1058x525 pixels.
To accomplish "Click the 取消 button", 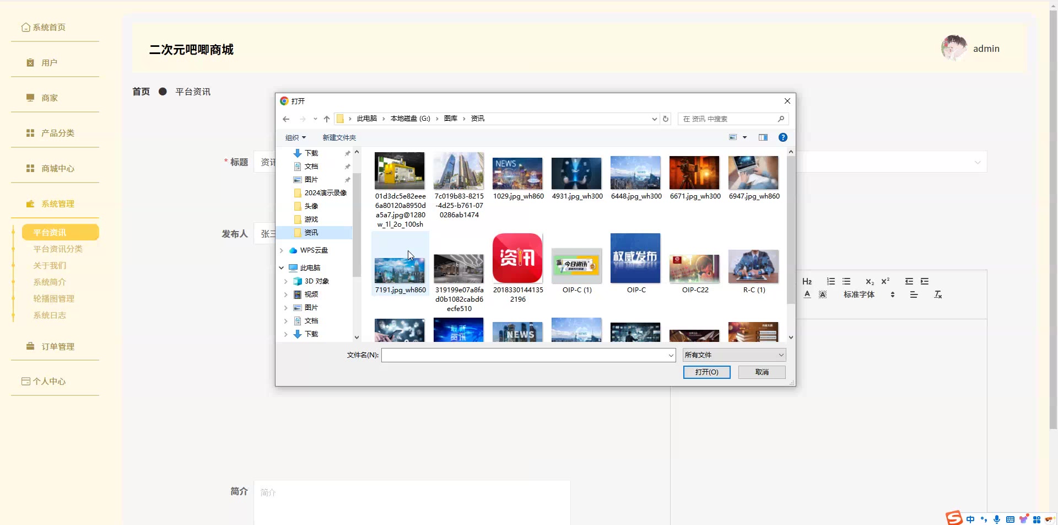I will [762, 372].
